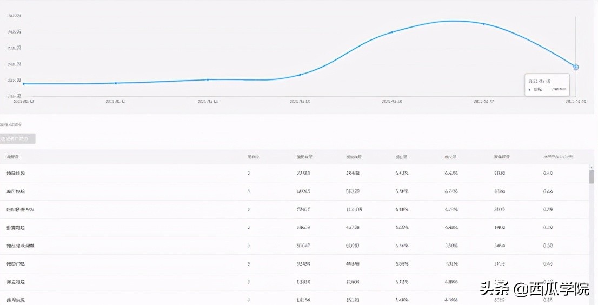This screenshot has height=305, width=598.
Task: Click the gray button above the table
Action: (17, 139)
